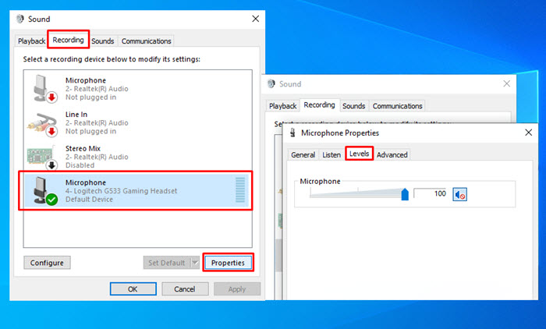Click the 'Disabled' status under Stereo Mix
This screenshot has width=546, height=329.
coord(80,165)
